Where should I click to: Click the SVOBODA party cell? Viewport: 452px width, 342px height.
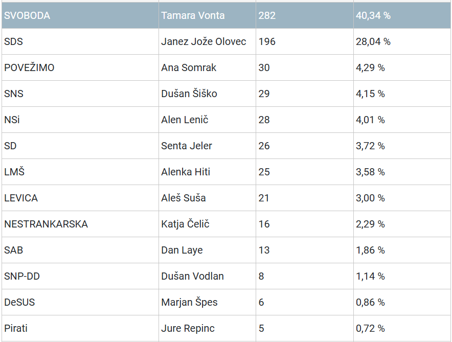(27, 15)
